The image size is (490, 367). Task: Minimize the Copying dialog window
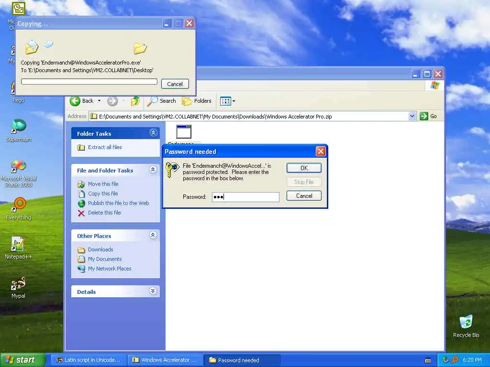click(167, 23)
